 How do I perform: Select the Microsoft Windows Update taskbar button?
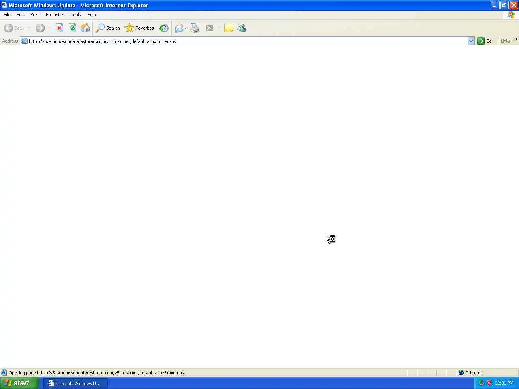tap(75, 383)
